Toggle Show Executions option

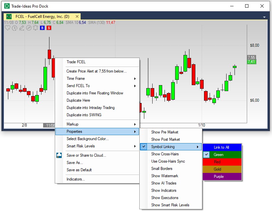(171, 198)
